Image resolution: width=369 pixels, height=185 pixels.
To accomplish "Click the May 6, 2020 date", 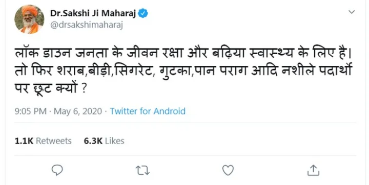I will pyautogui.click(x=78, y=111).
